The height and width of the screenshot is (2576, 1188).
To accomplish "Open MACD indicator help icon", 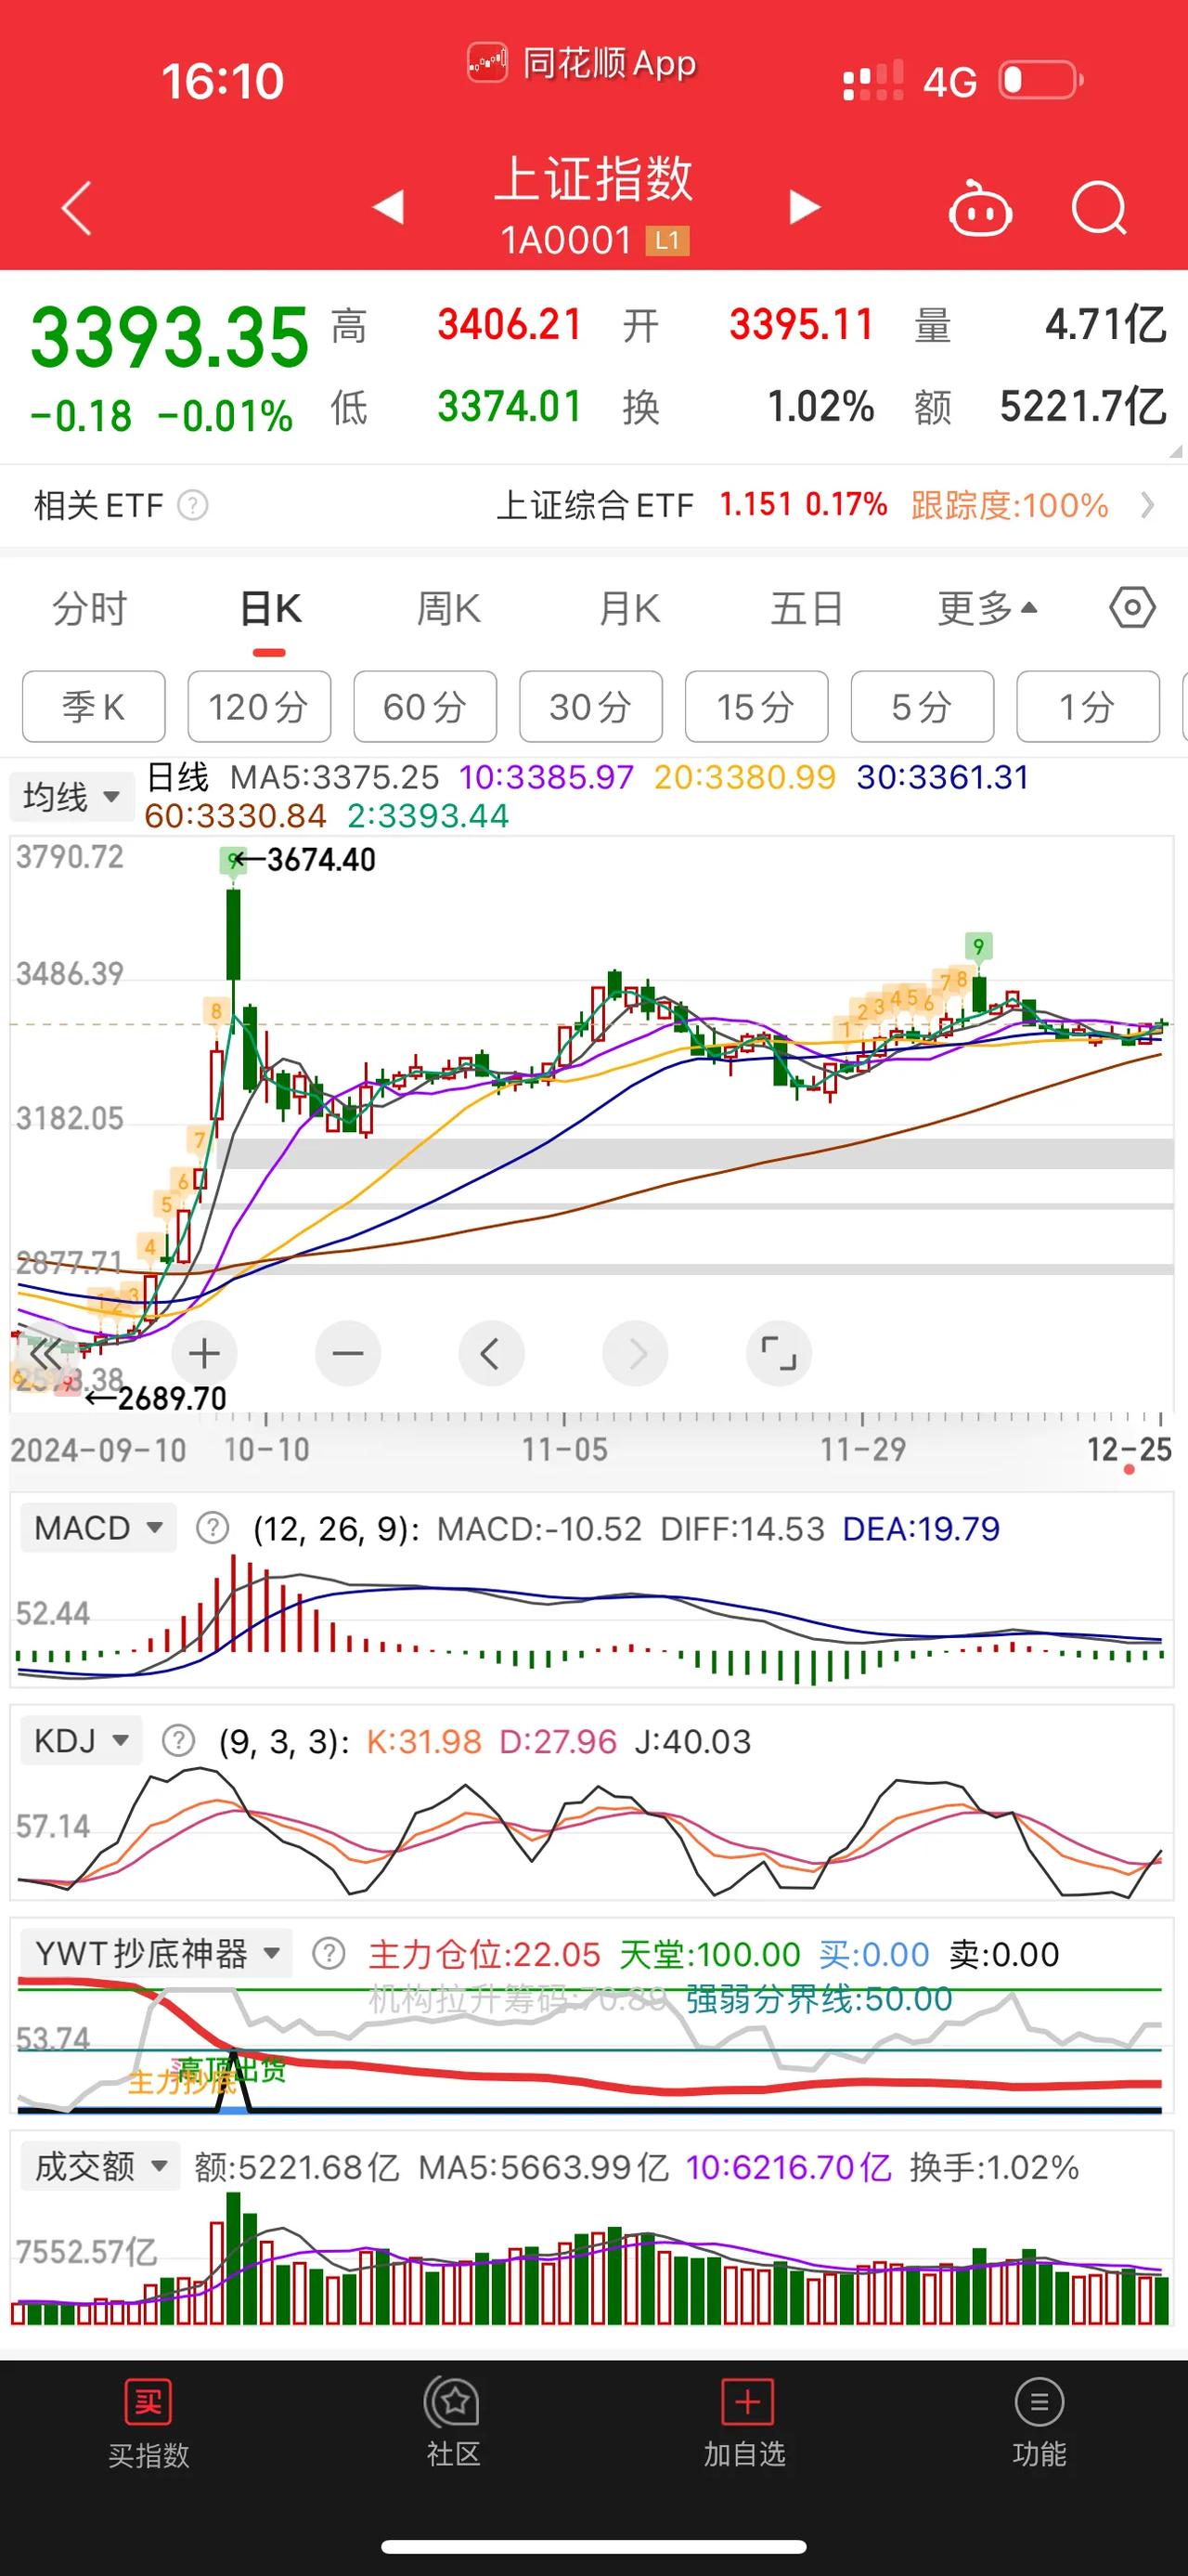I will (x=212, y=1528).
